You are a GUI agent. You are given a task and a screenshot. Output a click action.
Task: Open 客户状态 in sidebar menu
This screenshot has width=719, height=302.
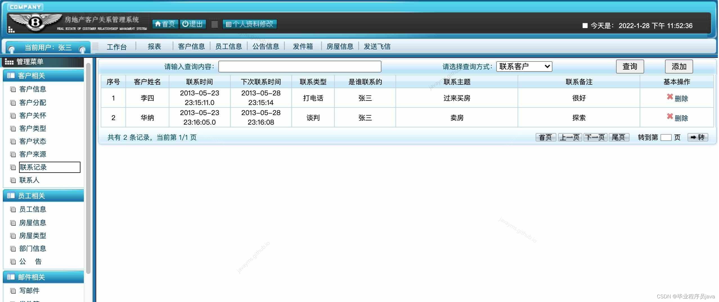pyautogui.click(x=33, y=141)
